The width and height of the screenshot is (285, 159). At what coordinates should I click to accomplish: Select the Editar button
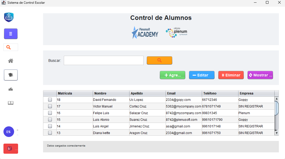coord(202,75)
